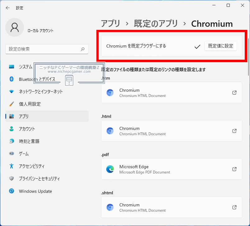The width and height of the screenshot is (250, 226).
Task: Open app picker arrow for .htm
Action: coord(234,93)
